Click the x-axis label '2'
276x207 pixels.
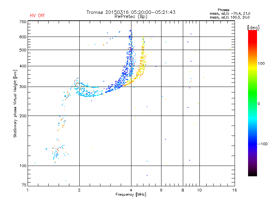[x=79, y=190]
